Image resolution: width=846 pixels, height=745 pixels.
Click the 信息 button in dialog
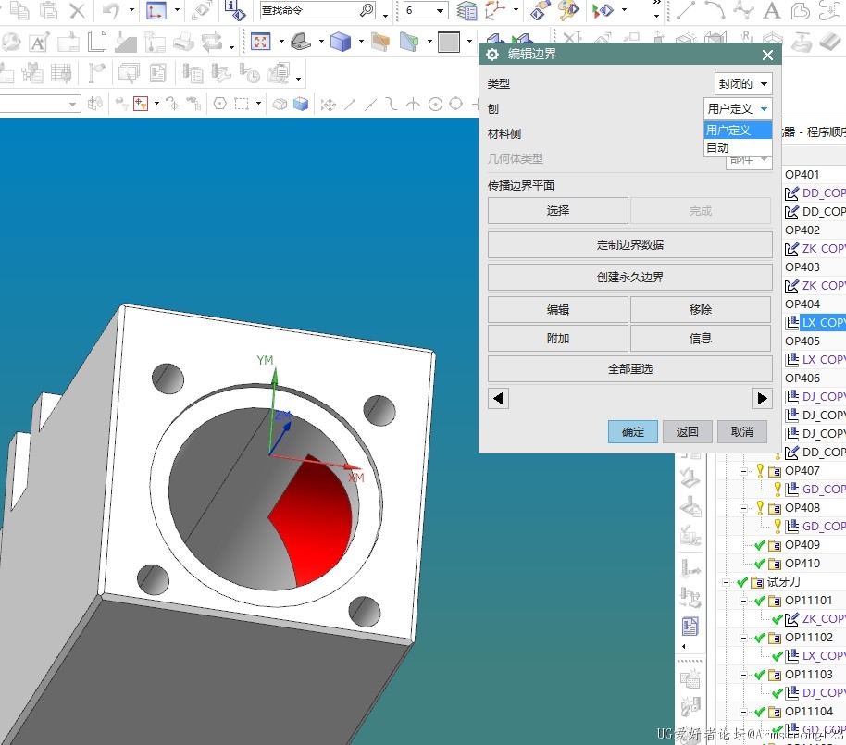[x=701, y=338]
